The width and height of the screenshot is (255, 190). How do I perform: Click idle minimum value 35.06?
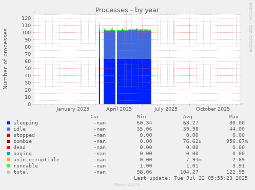point(144,129)
